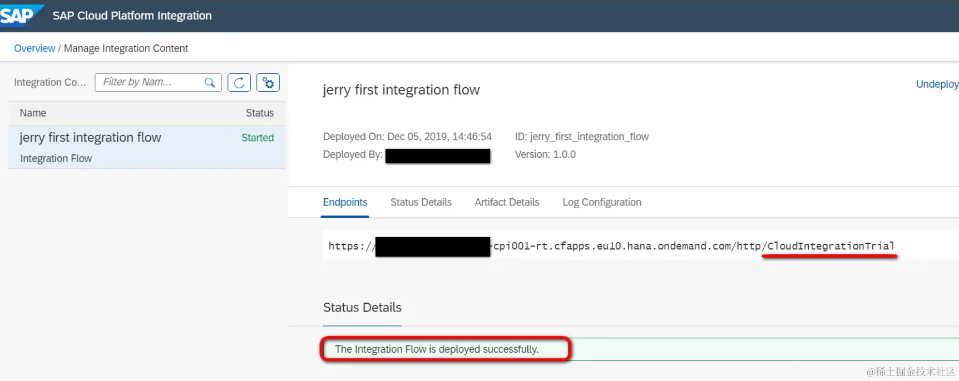Click the Name column header

[x=33, y=113]
